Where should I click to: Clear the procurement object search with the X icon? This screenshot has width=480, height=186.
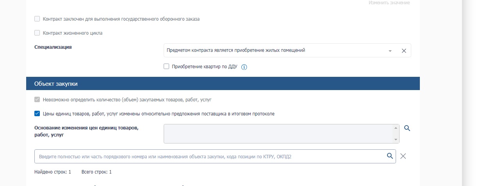[403, 156]
